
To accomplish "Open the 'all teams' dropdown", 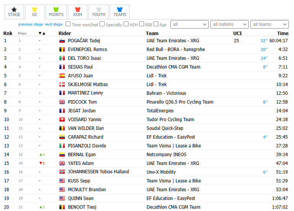I will pos(270,24).
